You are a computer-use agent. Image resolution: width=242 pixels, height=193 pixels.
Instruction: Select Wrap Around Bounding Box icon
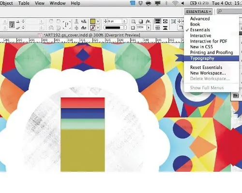point(165,21)
